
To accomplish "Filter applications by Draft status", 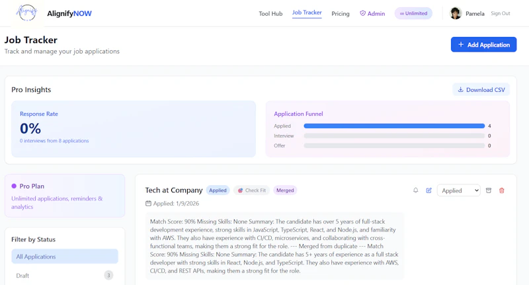I will click(65, 276).
